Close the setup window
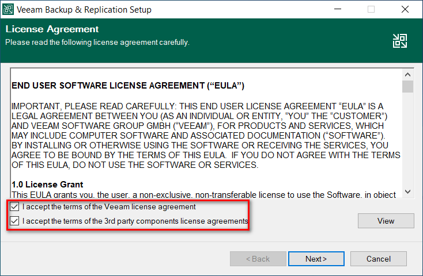Viewport: 423px width, 276px height. click(405, 9)
